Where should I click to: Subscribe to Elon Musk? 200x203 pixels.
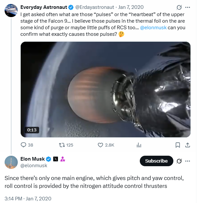156,161
